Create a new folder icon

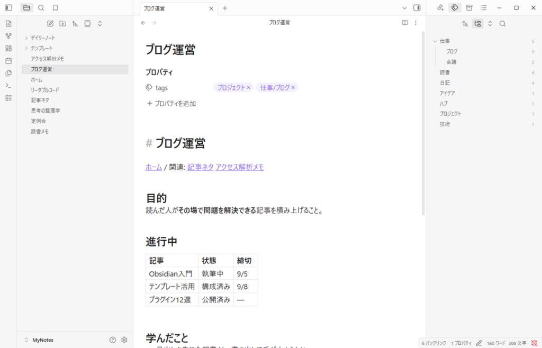(x=62, y=23)
